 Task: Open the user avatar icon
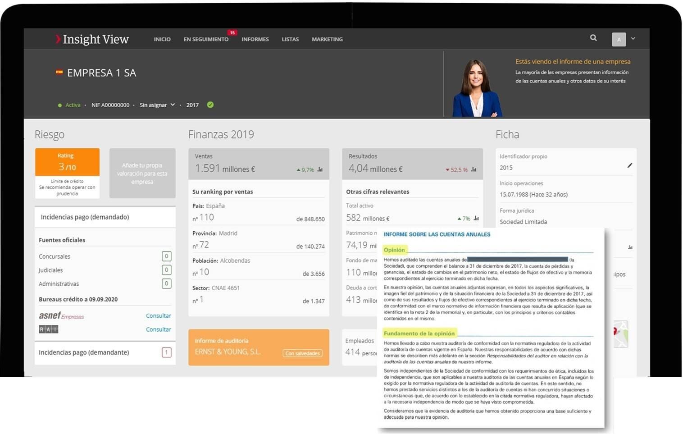(619, 39)
